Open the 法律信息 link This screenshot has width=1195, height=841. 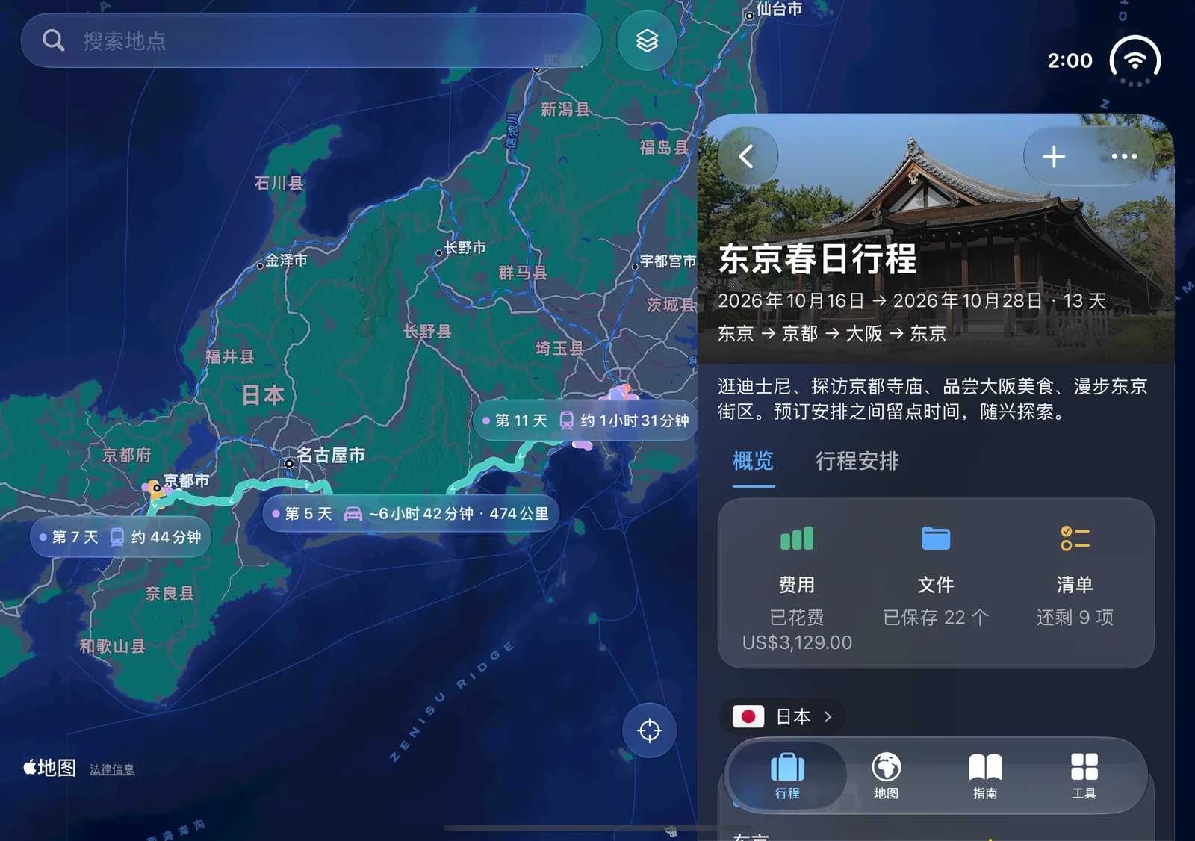[x=112, y=769]
